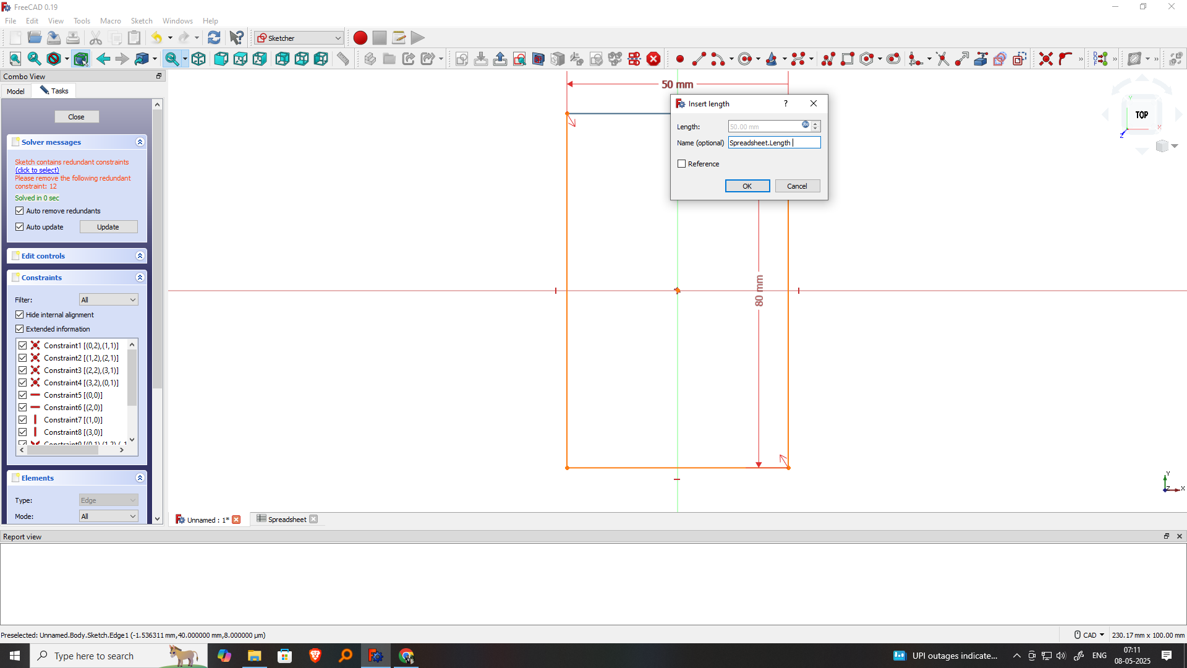The image size is (1187, 668).
Task: Select the Create Line tool
Action: coord(699,59)
